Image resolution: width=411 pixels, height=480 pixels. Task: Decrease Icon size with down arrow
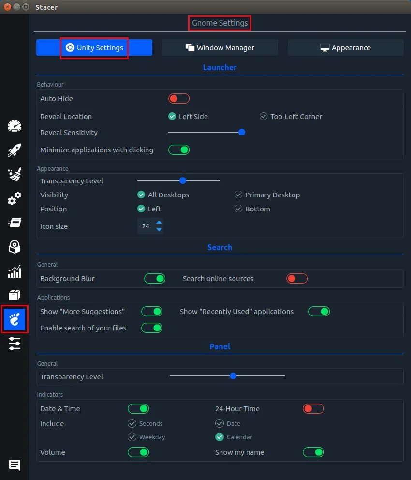coord(159,229)
